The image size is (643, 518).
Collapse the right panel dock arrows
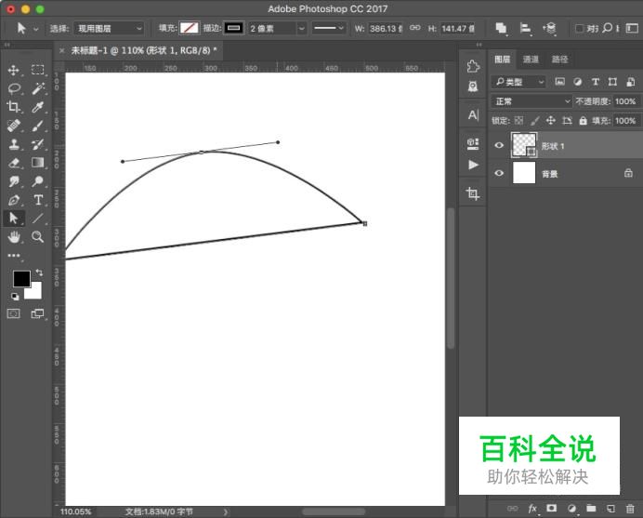(x=479, y=45)
